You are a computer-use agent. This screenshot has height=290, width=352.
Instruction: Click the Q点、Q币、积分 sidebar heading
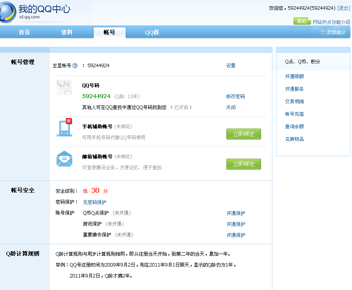pyautogui.click(x=302, y=62)
